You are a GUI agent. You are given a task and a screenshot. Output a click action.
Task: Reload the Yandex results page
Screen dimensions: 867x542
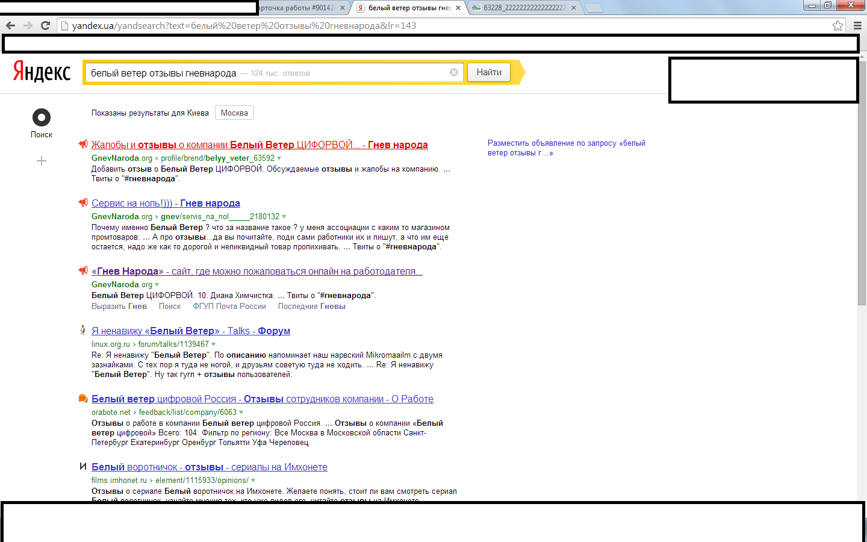point(45,25)
